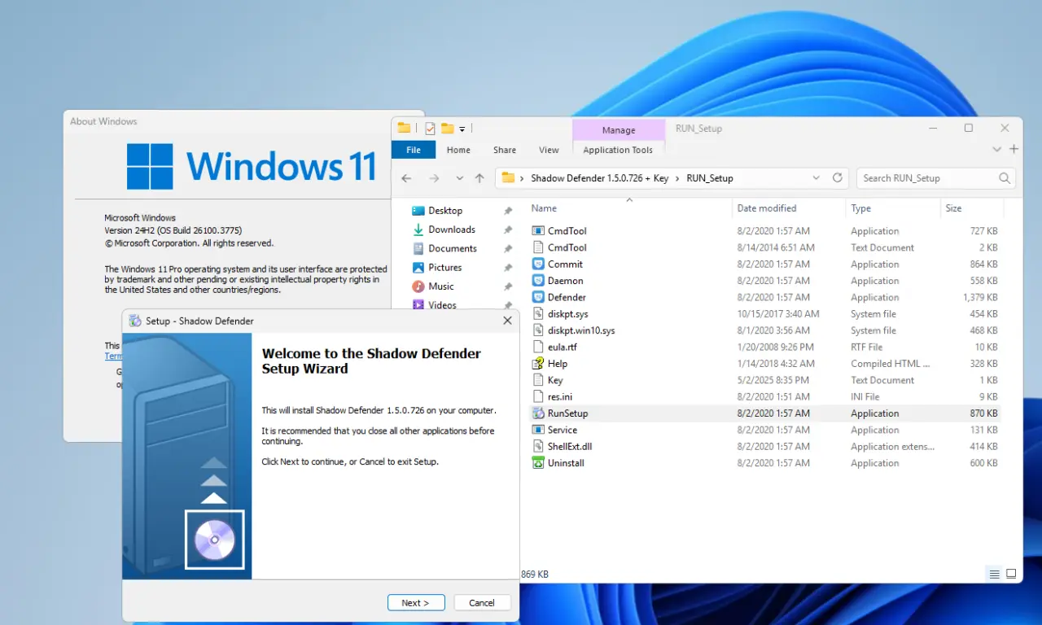Click the search magnifier icon

1005,177
